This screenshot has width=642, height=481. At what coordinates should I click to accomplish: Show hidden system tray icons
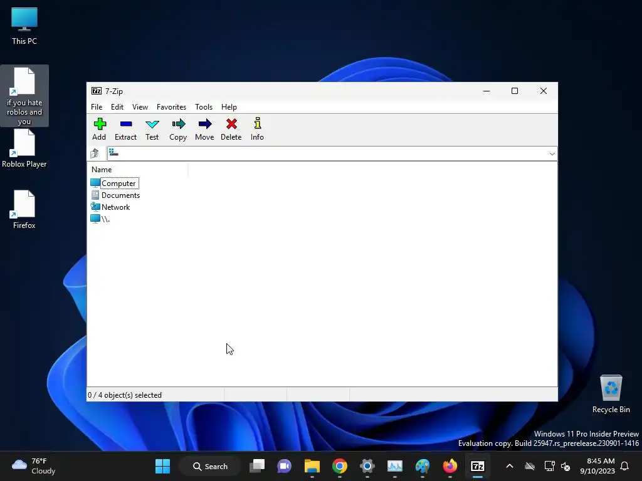point(509,466)
